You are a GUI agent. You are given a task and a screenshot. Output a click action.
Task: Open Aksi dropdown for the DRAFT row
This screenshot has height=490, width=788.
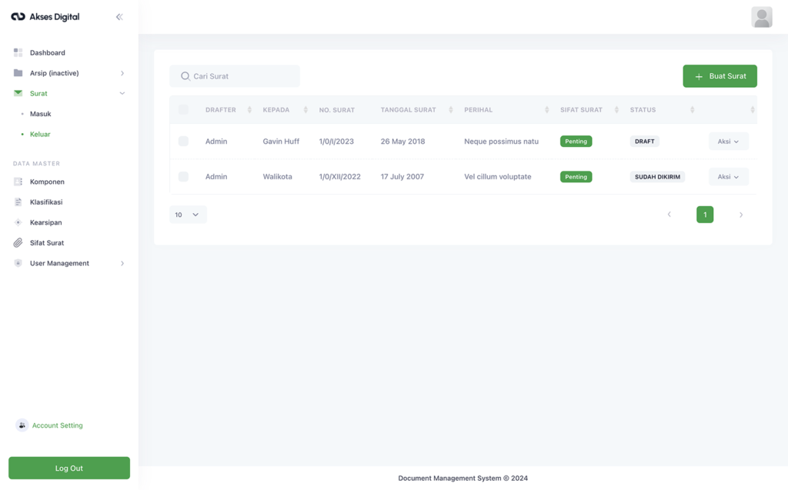[x=728, y=142]
